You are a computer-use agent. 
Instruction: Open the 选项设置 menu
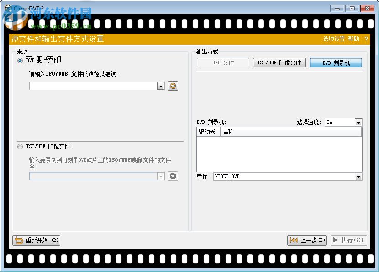coord(334,39)
